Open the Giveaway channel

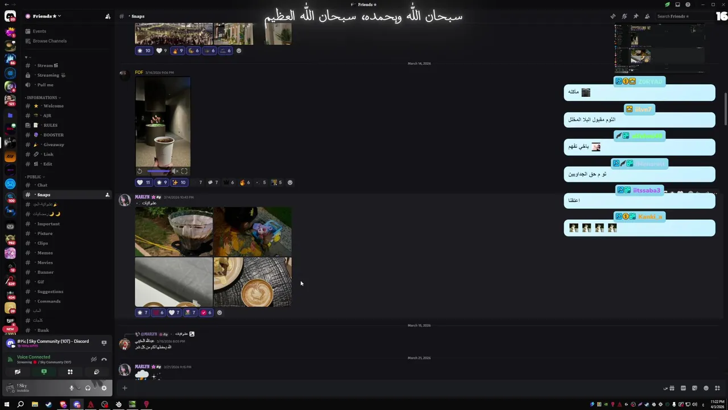(67, 145)
